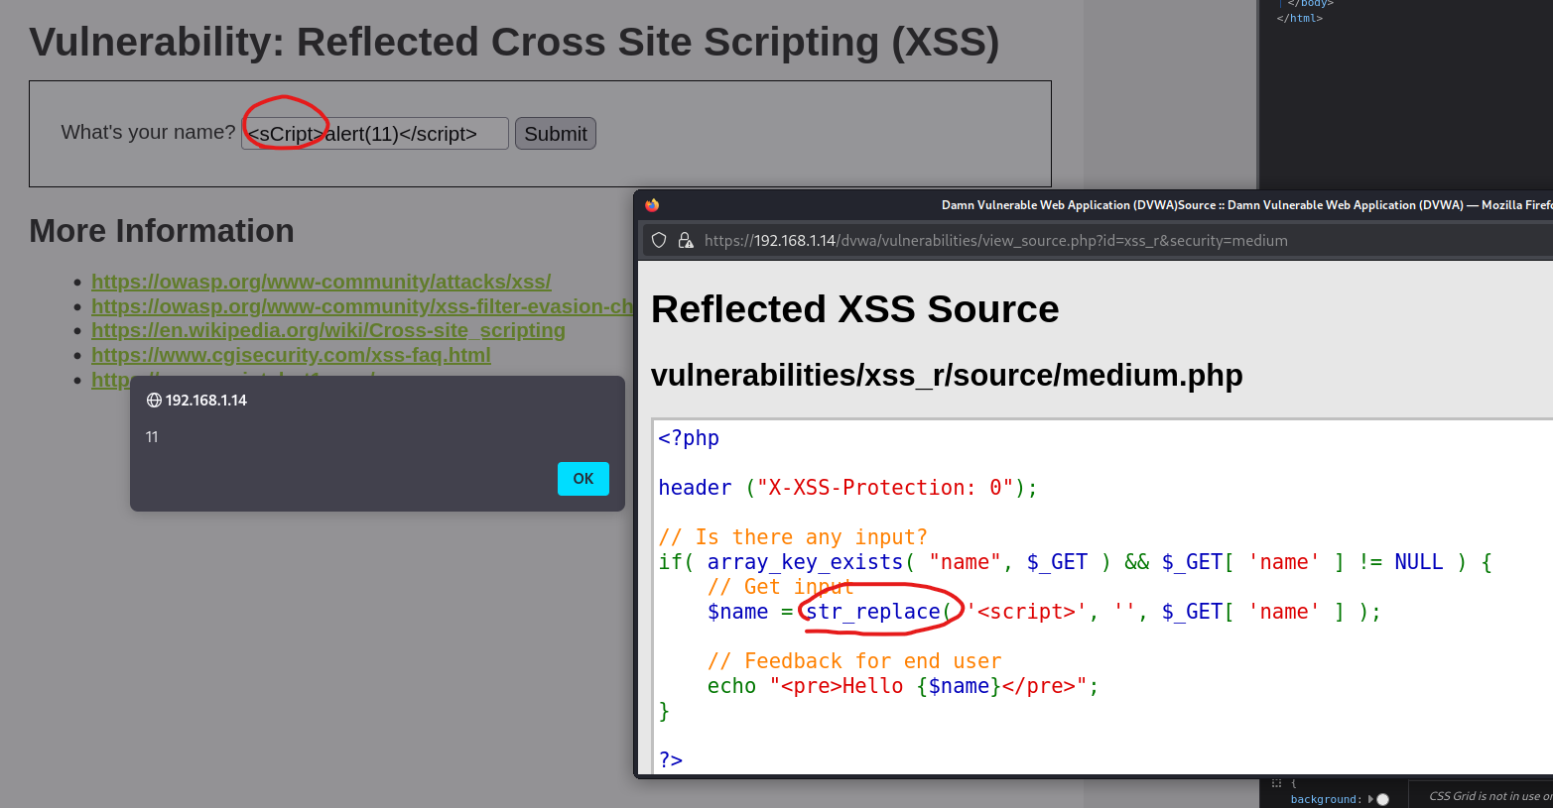This screenshot has height=808, width=1553.
Task: Click the alert message '11'
Action: point(152,437)
